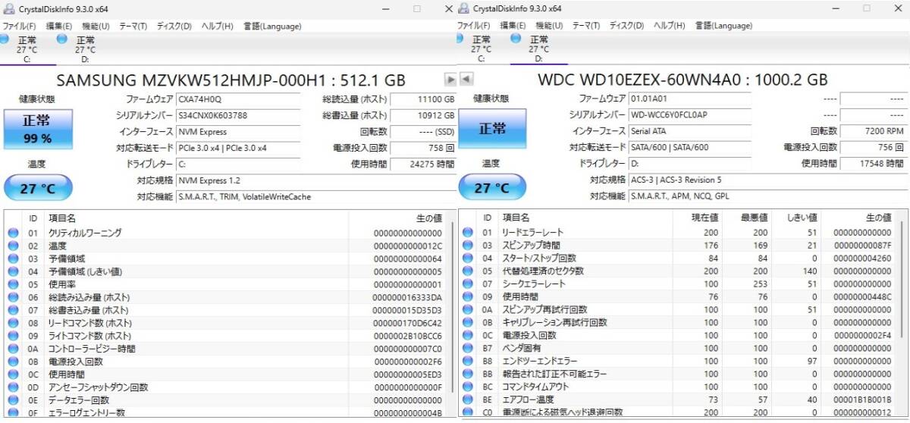Viewport: 910px width, 423px height.
Task: Select 報告された訂正不可能エラー row
Action: tap(679, 374)
